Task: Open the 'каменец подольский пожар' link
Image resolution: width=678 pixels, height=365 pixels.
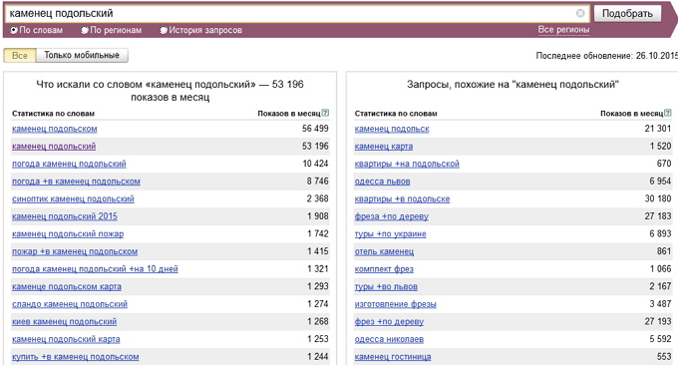Action: pyautogui.click(x=68, y=234)
